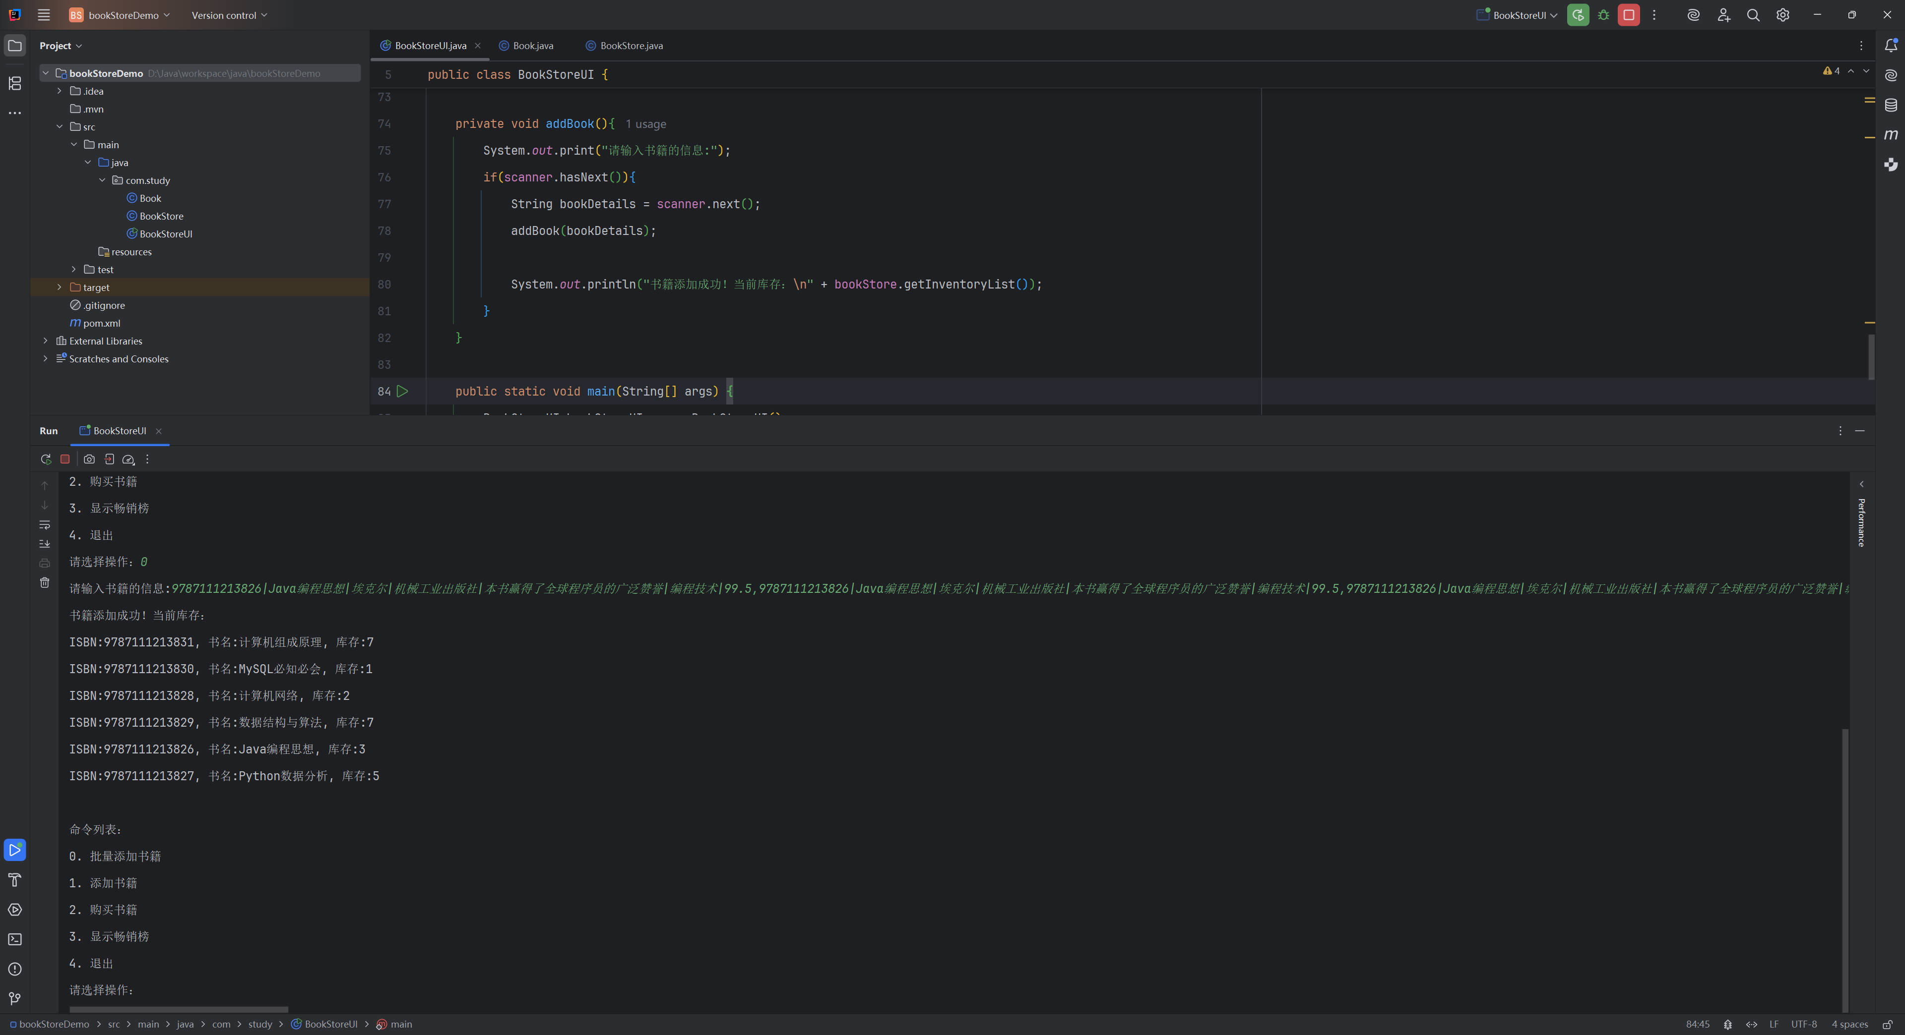Open the Run tool window from left strip
1905x1035 pixels.
click(x=15, y=850)
